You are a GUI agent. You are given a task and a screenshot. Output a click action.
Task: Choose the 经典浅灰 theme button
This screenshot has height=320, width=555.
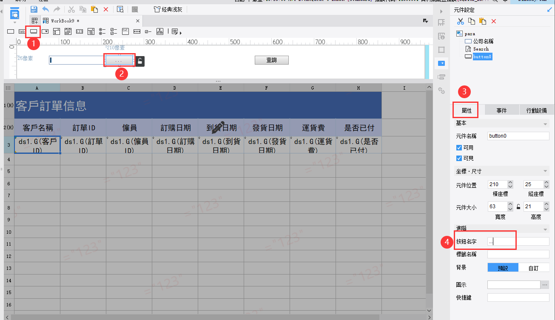tap(168, 9)
